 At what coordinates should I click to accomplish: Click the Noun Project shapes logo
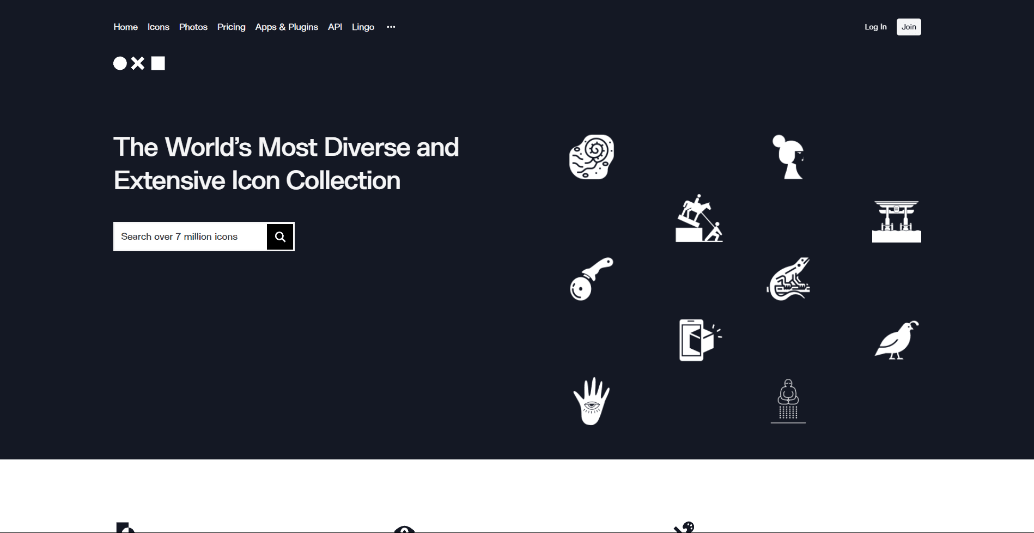click(x=139, y=63)
